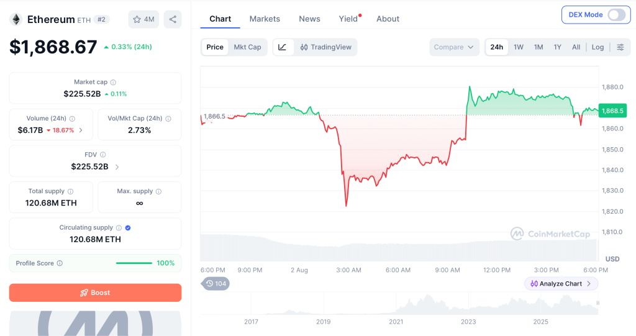Open the Compare dropdown
The image size is (636, 336).
[454, 47]
